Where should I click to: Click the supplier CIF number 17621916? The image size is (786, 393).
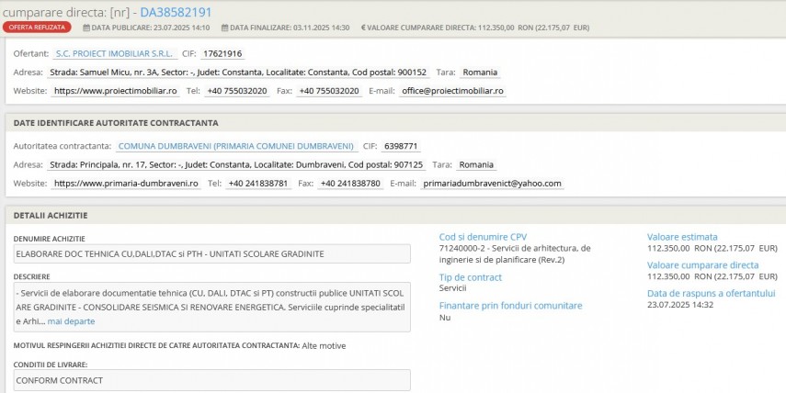click(222, 54)
